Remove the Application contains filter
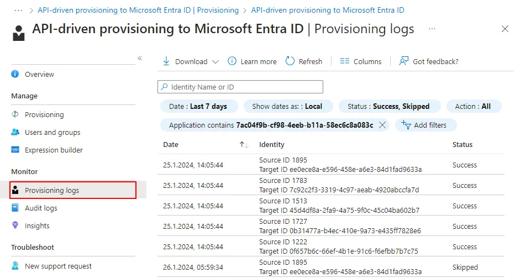 [382, 125]
